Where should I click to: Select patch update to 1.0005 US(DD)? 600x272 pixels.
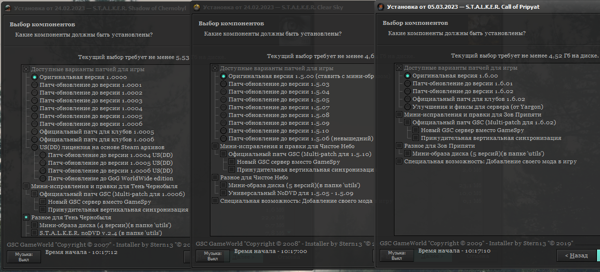click(43, 163)
